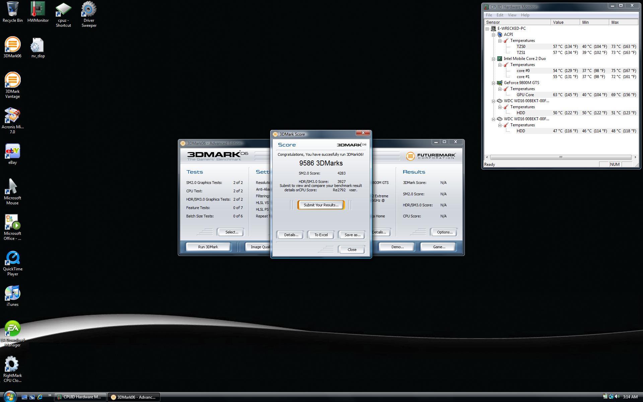Switch to the 3DMark06 Advanced taskbar button
The image size is (643, 402).
[134, 397]
